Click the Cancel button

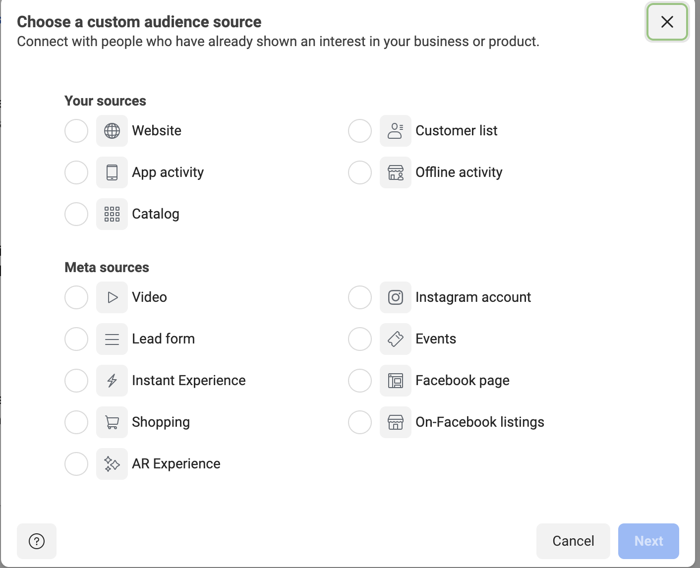[x=573, y=541]
